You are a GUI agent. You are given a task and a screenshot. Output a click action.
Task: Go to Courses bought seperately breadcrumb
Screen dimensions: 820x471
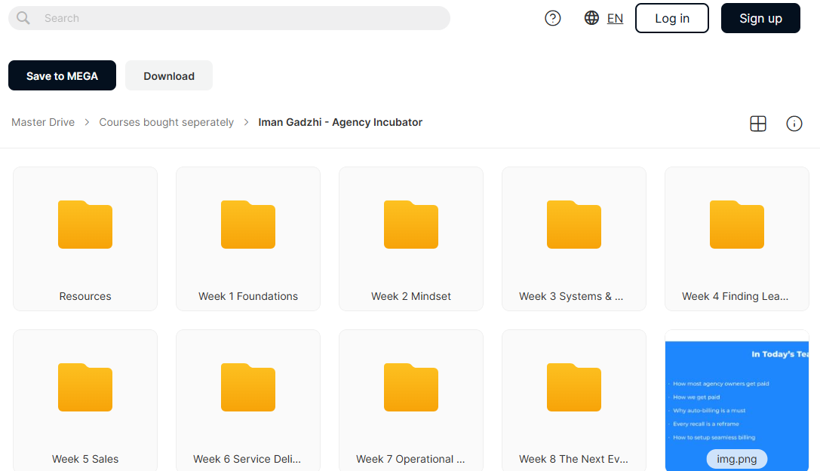[x=166, y=122]
